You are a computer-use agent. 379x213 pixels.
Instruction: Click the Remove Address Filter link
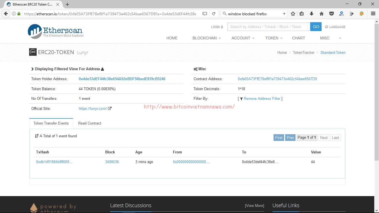(x=262, y=99)
